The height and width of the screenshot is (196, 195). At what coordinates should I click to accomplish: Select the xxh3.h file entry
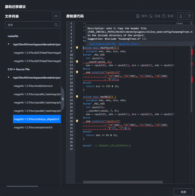point(33,128)
